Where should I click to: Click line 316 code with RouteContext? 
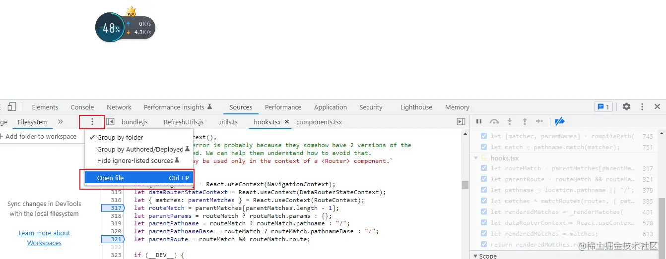[249, 200]
